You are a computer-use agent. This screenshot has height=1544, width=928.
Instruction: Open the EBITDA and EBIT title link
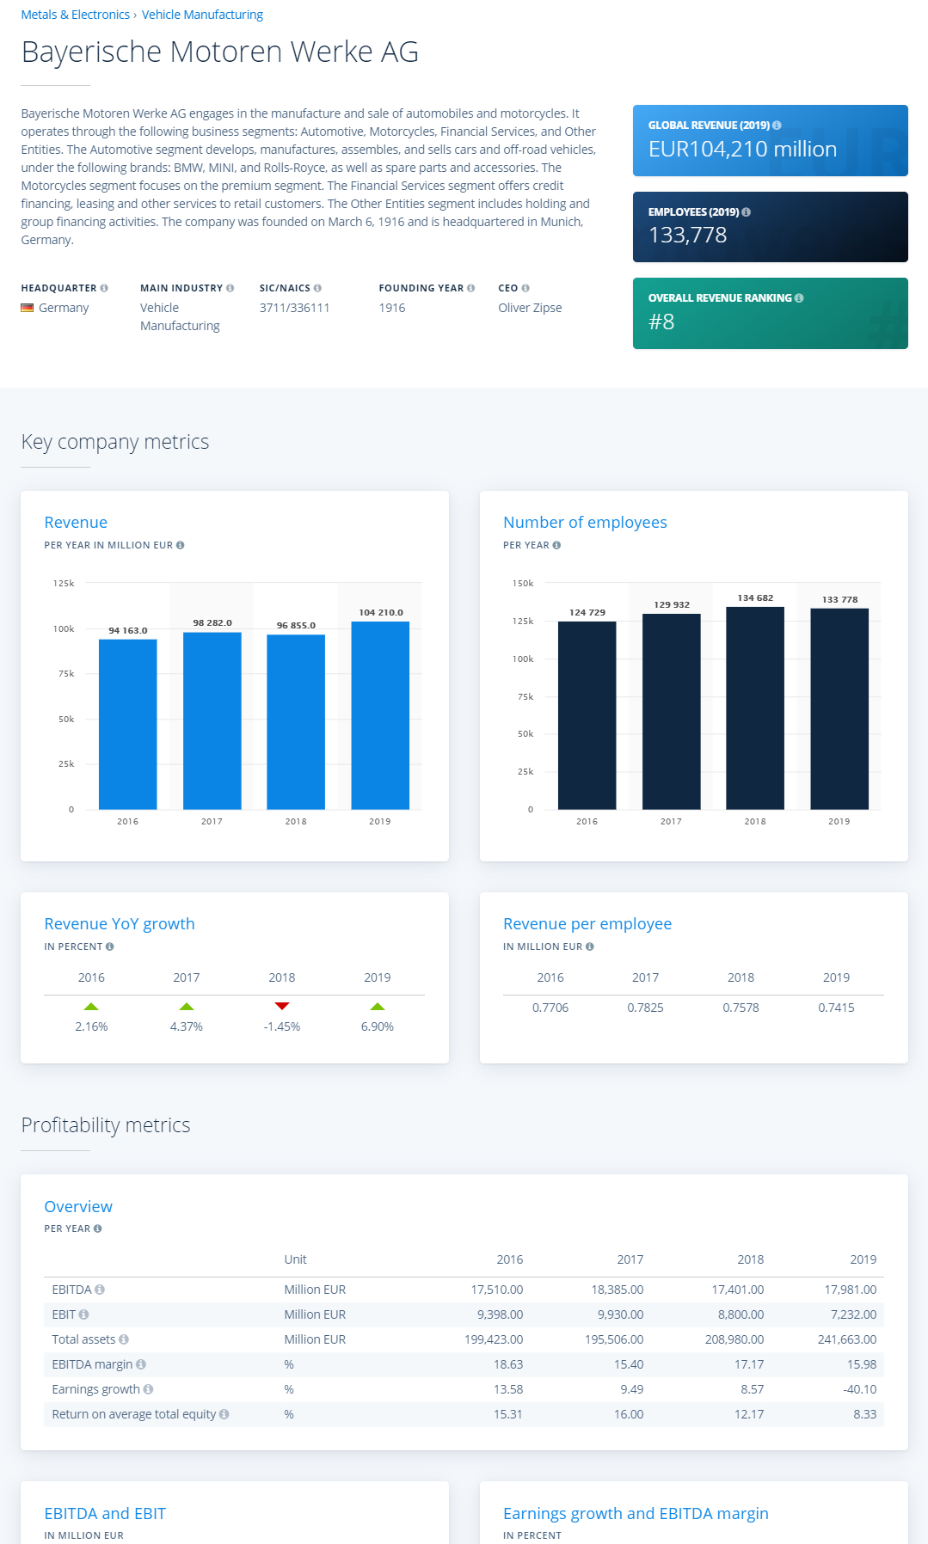[105, 1514]
